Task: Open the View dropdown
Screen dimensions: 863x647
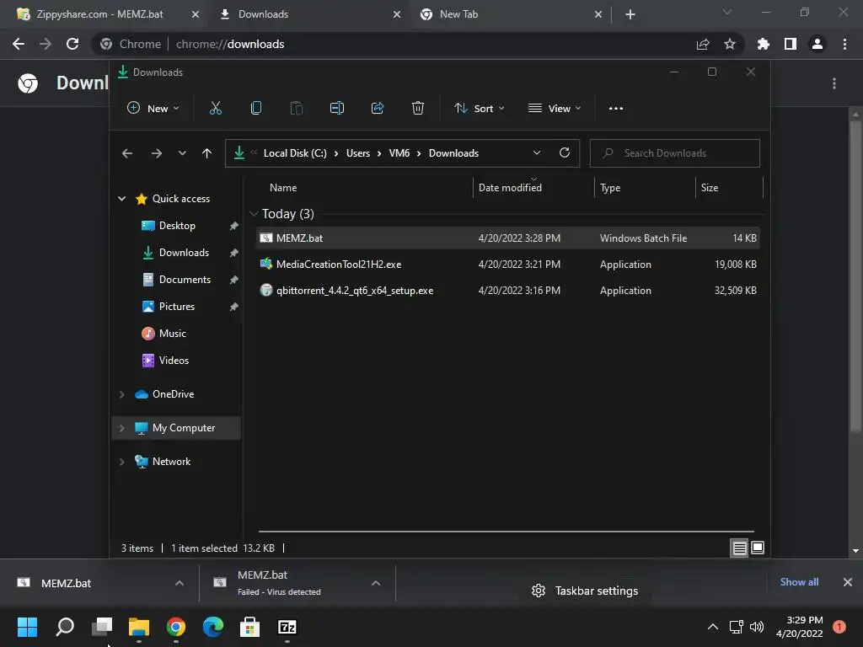Action: pos(555,109)
